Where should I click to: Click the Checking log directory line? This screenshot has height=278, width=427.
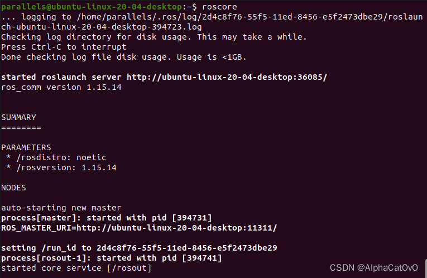click(154, 37)
